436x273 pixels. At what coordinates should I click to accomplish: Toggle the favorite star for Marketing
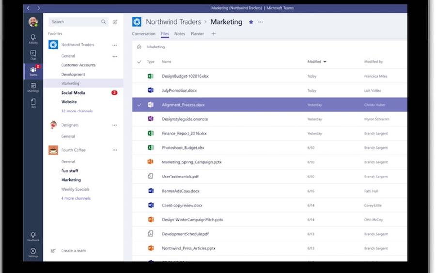[251, 22]
